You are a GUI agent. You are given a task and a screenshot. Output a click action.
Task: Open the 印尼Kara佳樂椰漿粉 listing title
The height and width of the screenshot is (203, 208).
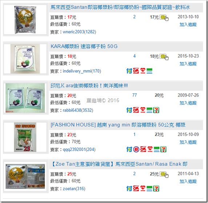(89, 86)
